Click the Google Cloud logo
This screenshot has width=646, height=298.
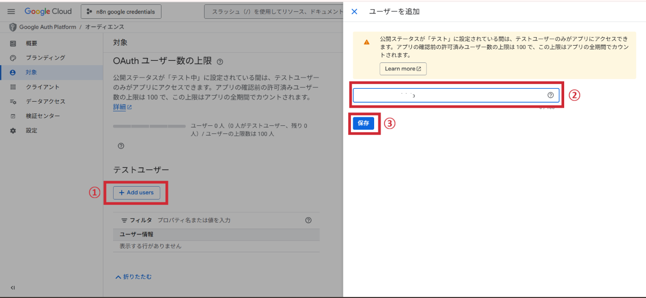click(x=48, y=11)
